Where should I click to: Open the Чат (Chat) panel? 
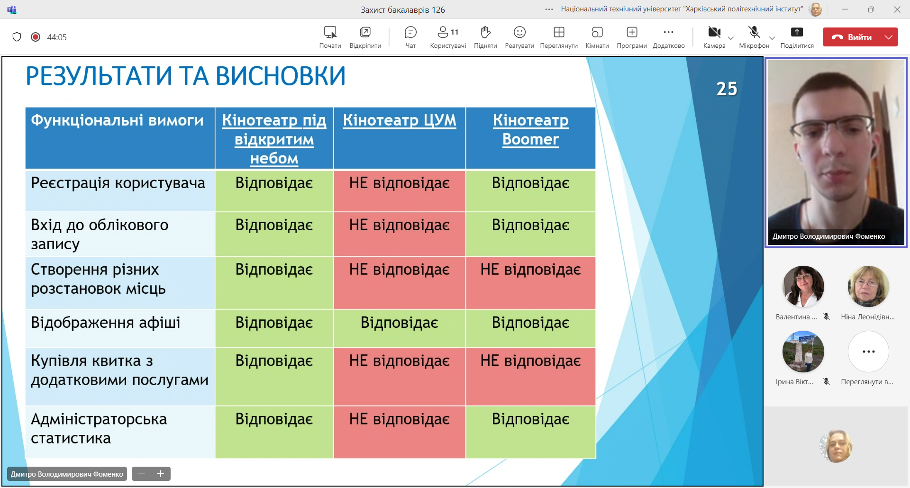(410, 37)
